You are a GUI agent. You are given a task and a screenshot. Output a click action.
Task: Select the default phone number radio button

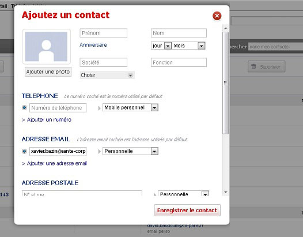(24, 108)
